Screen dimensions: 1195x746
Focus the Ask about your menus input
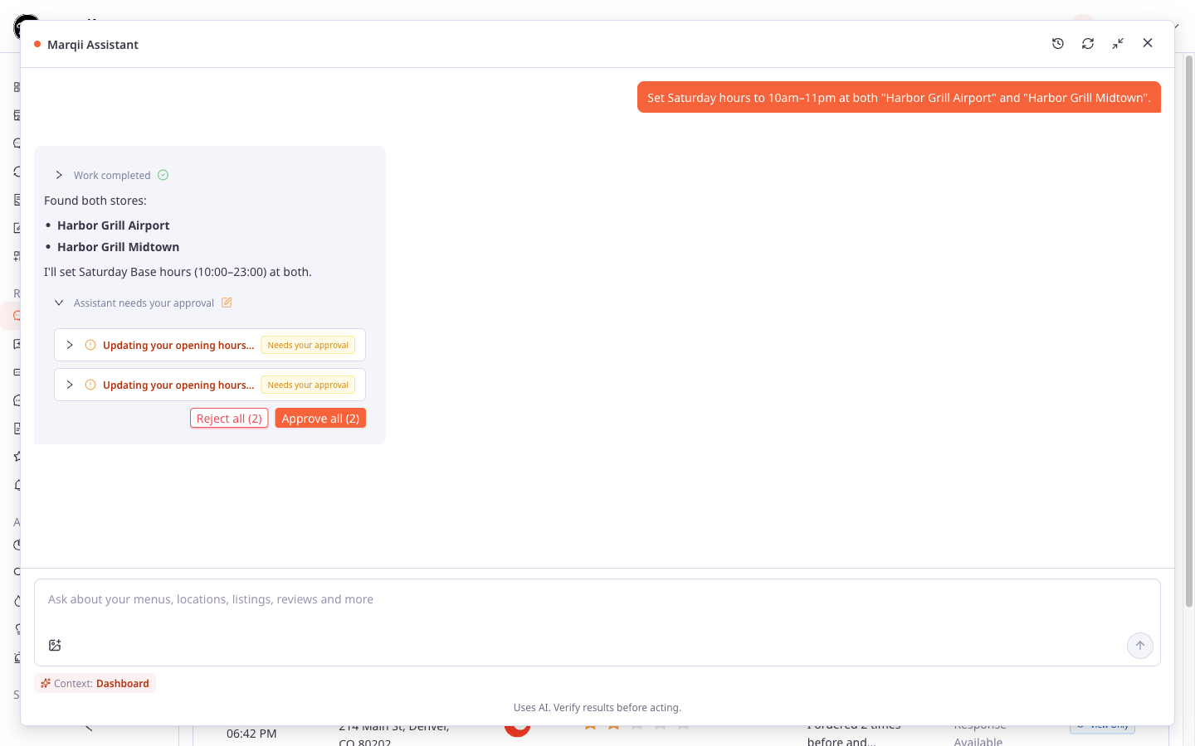coord(597,599)
